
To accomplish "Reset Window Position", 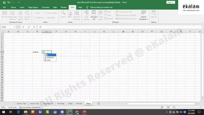I will pos(126,19).
